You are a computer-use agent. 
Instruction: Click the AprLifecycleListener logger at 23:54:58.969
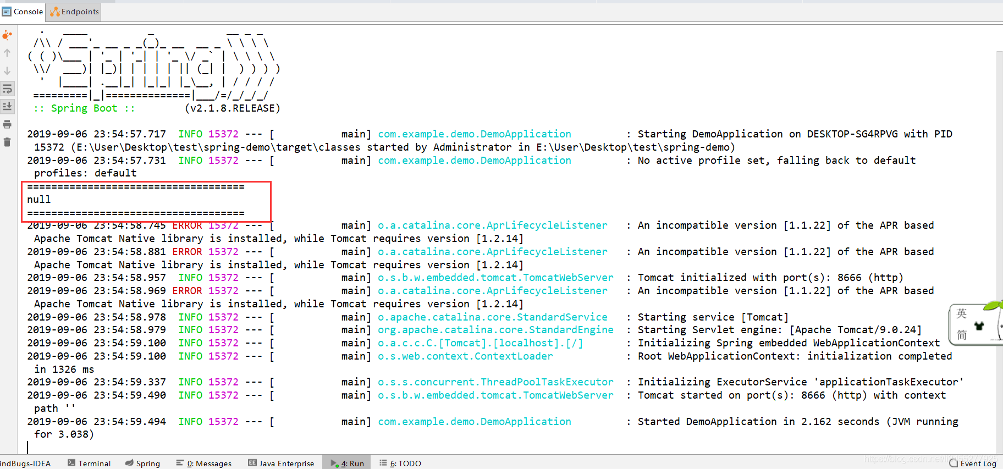pos(493,291)
